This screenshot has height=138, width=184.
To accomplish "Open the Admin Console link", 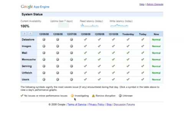I will click(155, 4).
